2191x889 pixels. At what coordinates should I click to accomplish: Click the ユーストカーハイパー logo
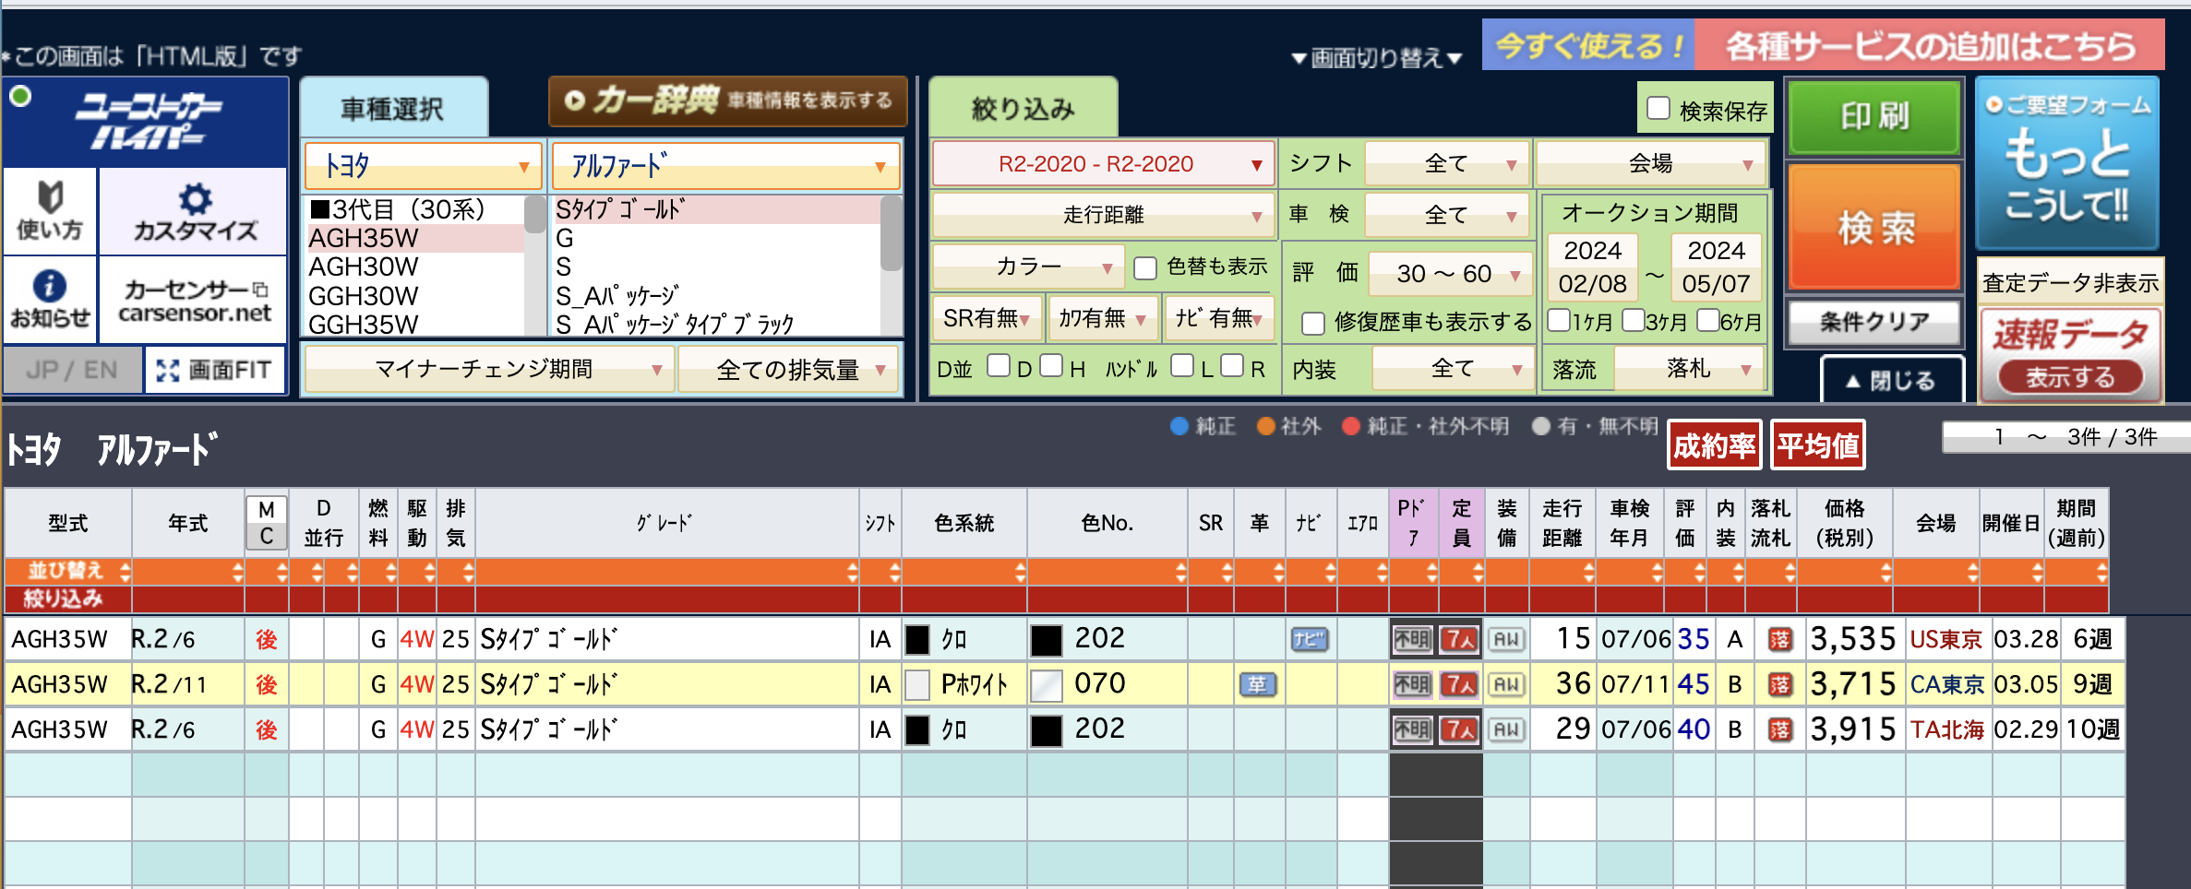(x=148, y=122)
